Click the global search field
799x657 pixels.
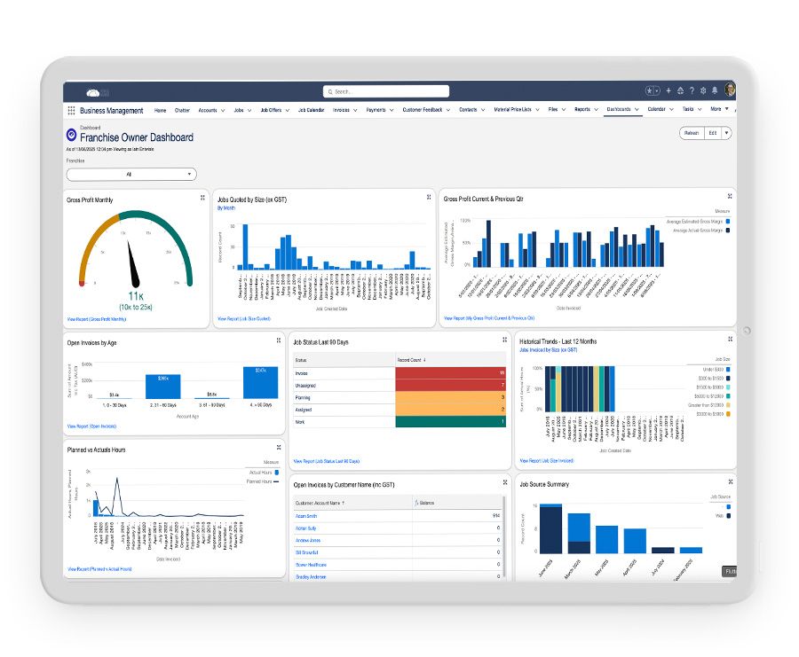point(386,91)
